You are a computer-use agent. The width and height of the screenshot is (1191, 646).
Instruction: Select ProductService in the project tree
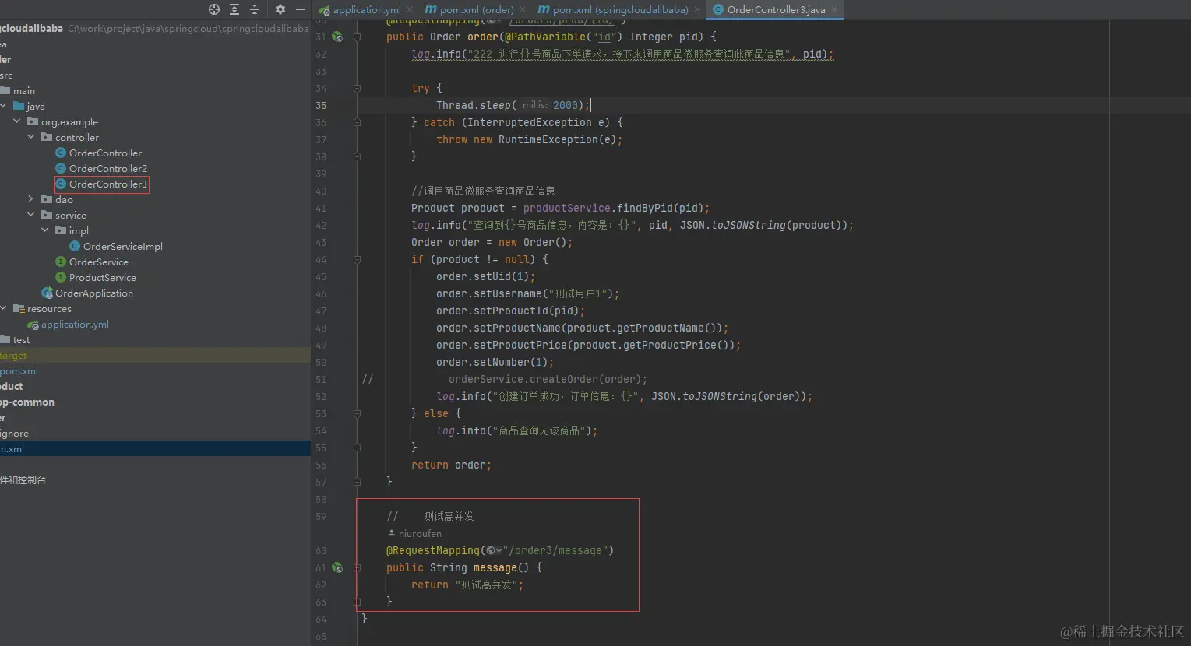(x=102, y=278)
